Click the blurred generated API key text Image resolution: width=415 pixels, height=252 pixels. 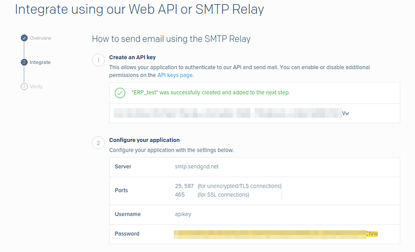pyautogui.click(x=229, y=112)
